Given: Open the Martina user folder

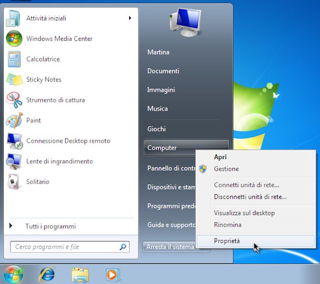Looking at the screenshot, I should 158,52.
